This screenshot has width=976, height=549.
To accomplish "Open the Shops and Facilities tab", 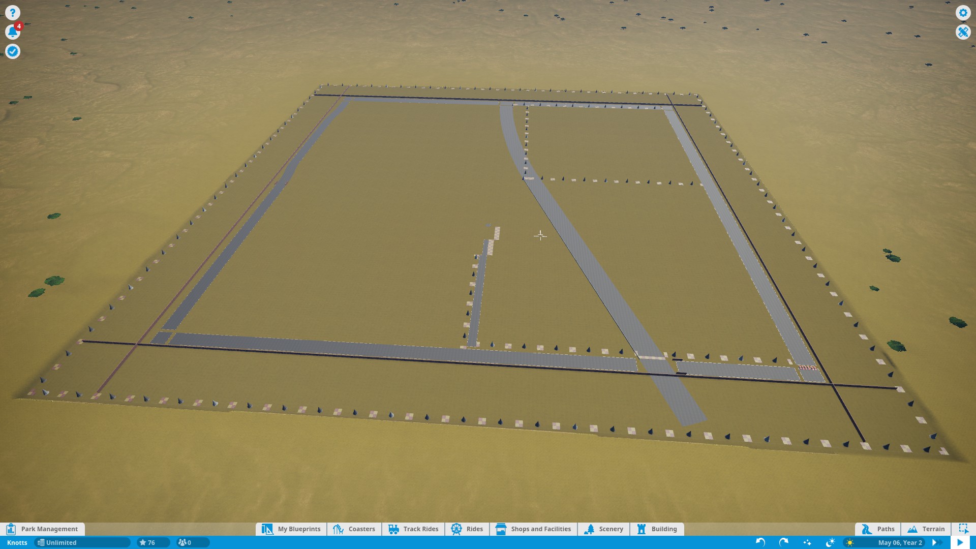I will (x=533, y=529).
